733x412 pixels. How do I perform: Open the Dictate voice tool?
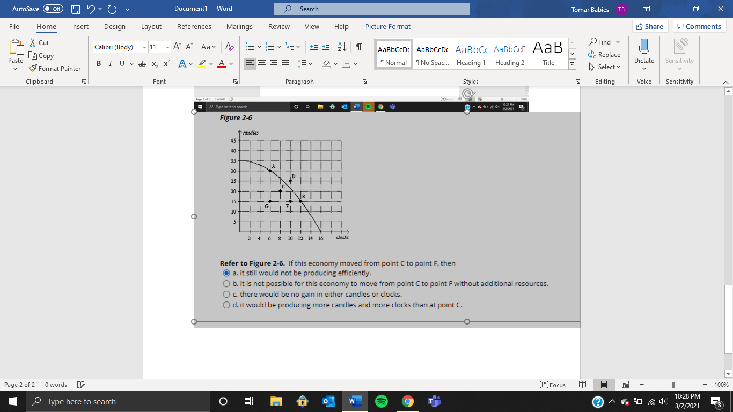tap(643, 51)
